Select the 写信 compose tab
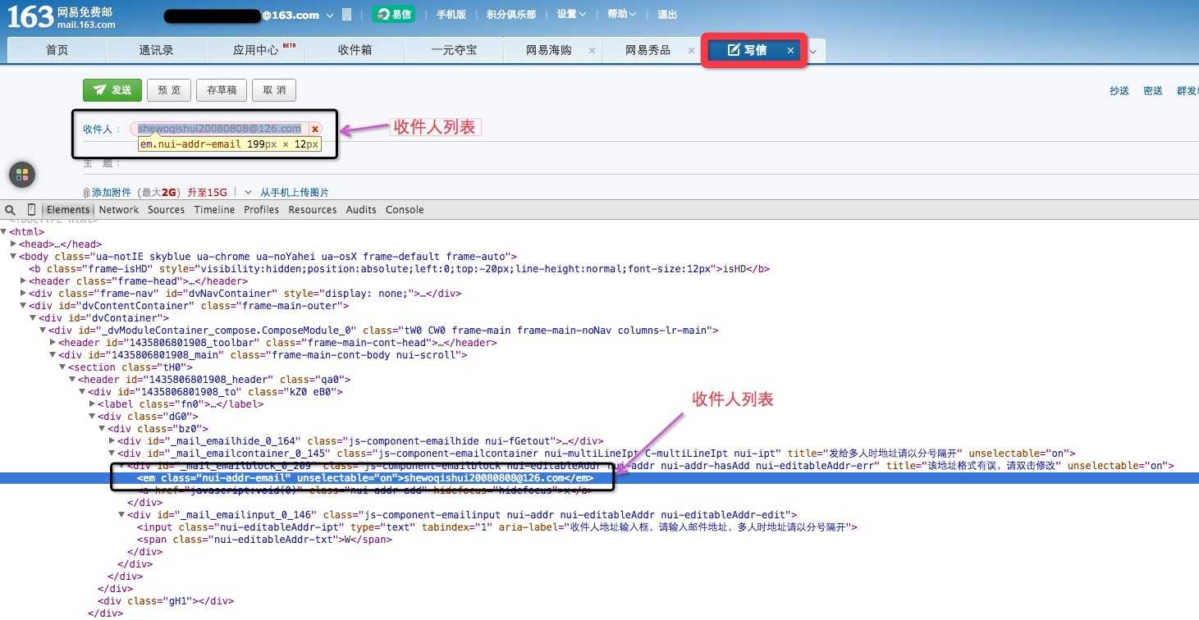This screenshot has height=620, width=1199. pos(747,50)
